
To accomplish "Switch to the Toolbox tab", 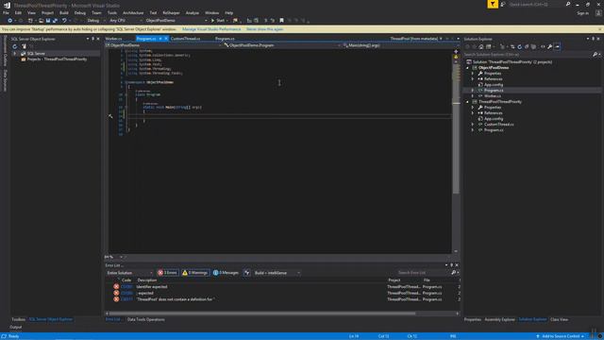I will click(18, 319).
